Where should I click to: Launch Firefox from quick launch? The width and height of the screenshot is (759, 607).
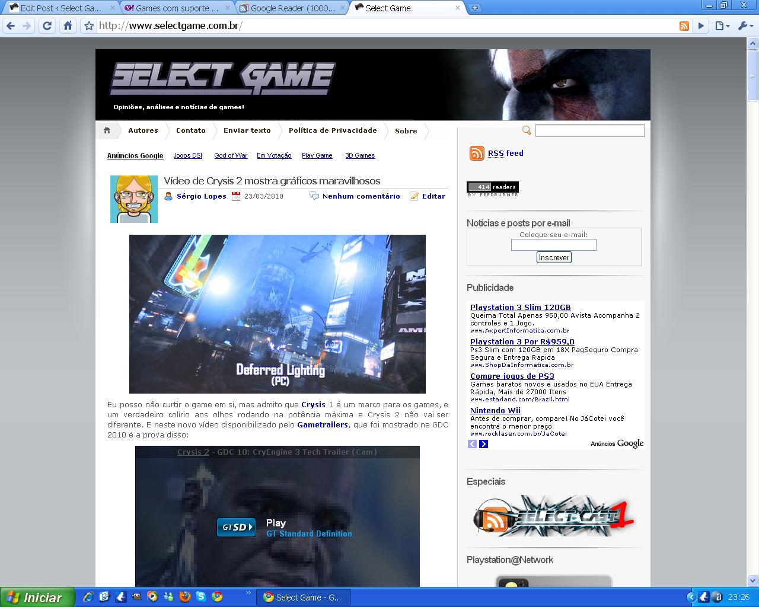click(184, 597)
